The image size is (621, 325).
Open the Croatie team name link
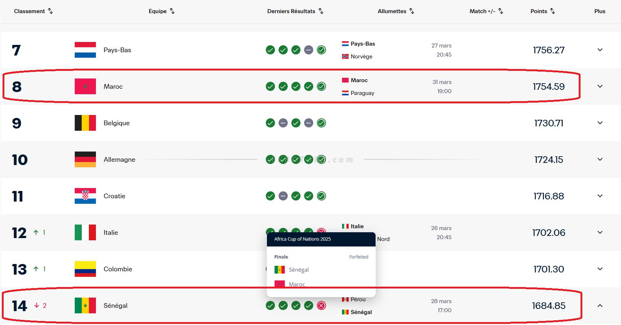pos(114,196)
